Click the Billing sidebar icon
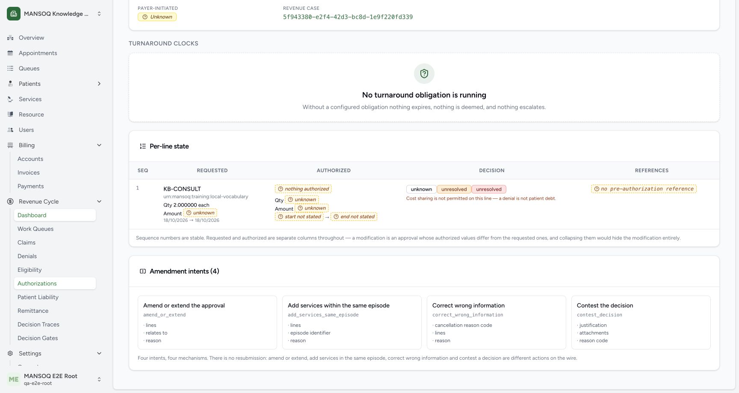Viewport: 739px width, 393px height. coord(10,146)
